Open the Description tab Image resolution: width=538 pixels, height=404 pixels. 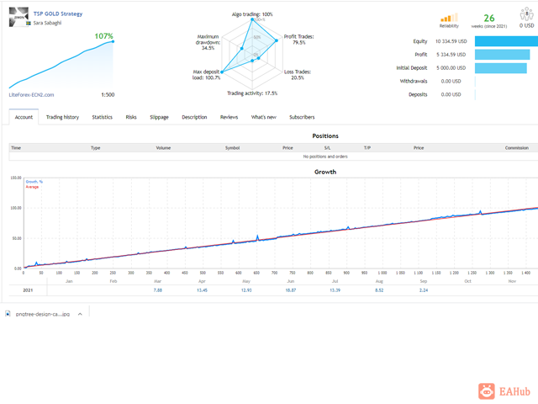click(194, 117)
